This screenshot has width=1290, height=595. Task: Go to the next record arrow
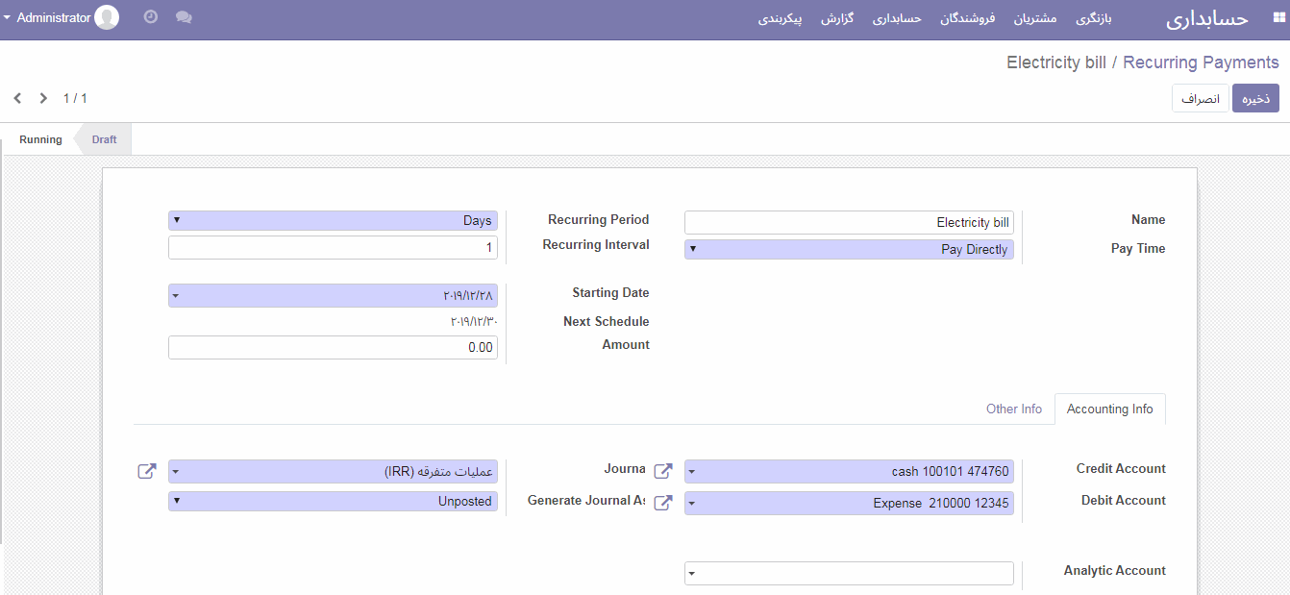pyautogui.click(x=43, y=98)
